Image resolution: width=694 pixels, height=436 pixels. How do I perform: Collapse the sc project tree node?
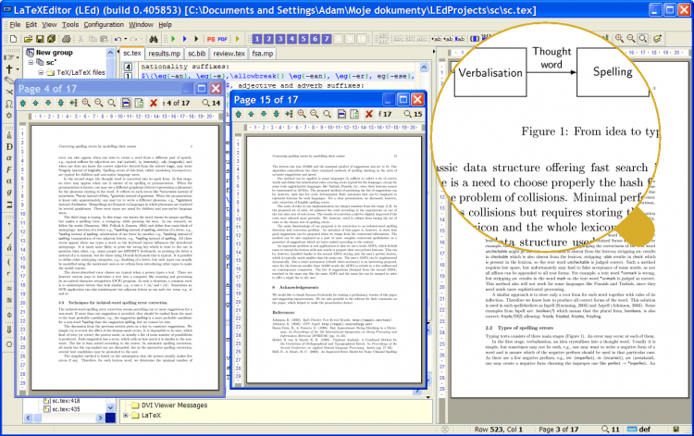click(x=31, y=62)
